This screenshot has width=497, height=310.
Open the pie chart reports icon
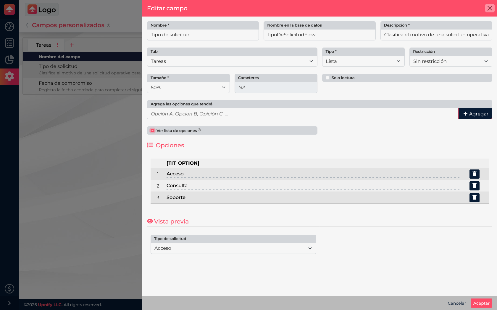click(x=9, y=60)
